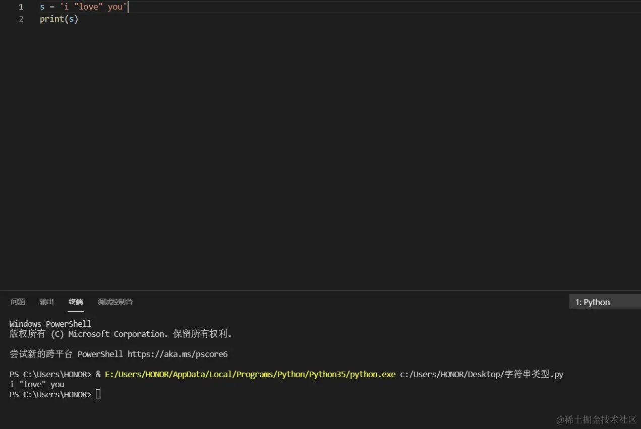Open the 调试控制台 tab
This screenshot has height=429, width=641.
(x=115, y=302)
